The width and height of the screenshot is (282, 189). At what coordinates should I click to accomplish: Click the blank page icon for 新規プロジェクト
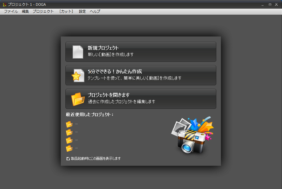(x=78, y=52)
